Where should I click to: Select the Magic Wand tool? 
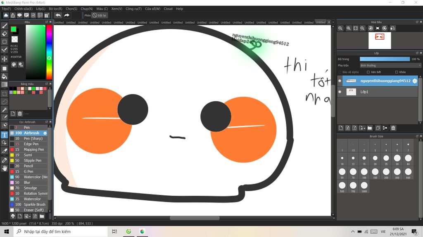click(x=5, y=109)
